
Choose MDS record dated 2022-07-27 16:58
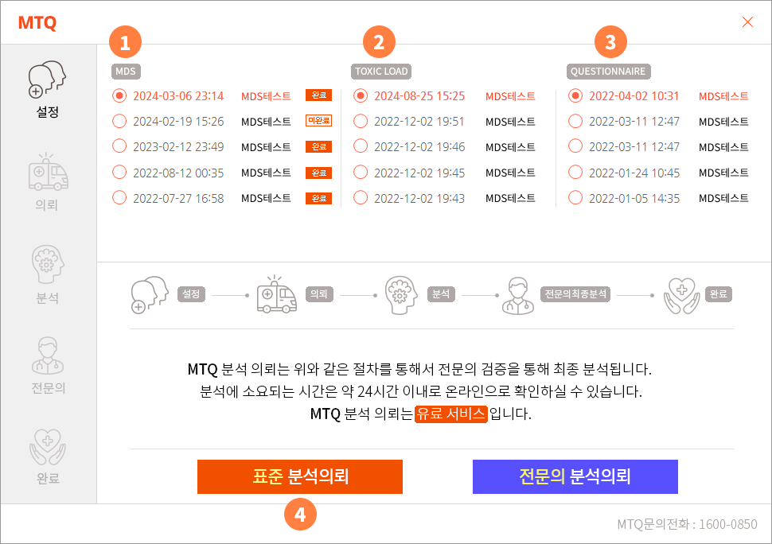pyautogui.click(x=119, y=198)
